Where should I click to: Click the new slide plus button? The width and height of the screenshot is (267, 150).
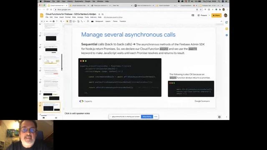pos(42,21)
